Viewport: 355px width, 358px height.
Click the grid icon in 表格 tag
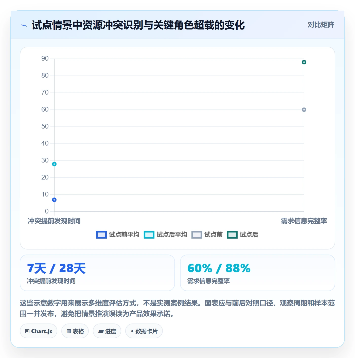click(x=69, y=331)
